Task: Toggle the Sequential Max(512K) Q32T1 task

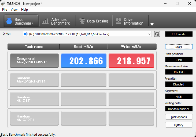Action: pos(34,61)
